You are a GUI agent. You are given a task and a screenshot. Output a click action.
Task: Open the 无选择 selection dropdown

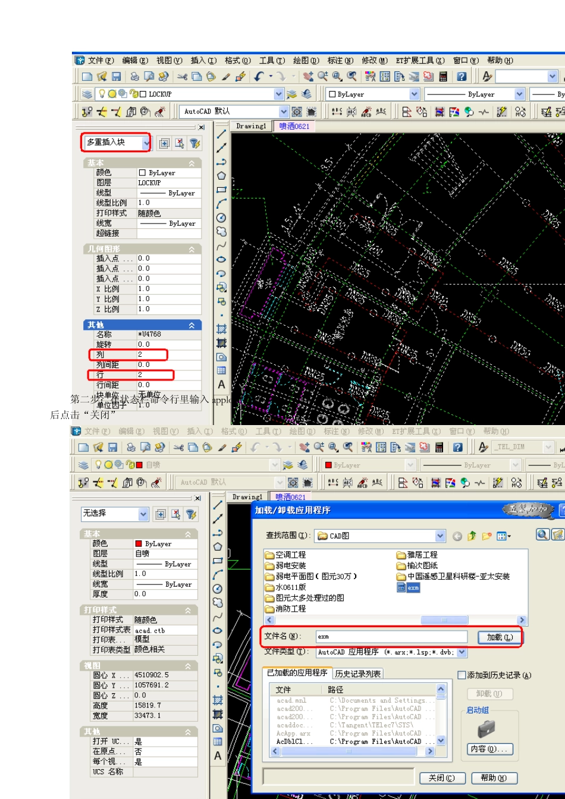click(143, 514)
